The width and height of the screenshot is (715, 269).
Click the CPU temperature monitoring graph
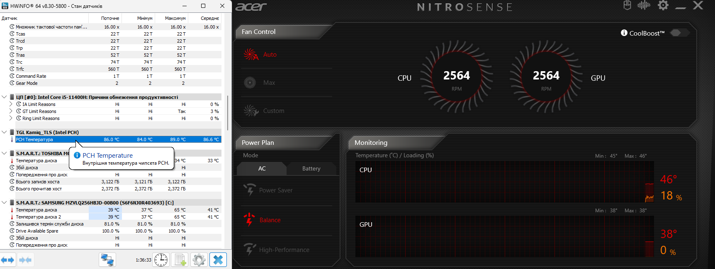[504, 182]
